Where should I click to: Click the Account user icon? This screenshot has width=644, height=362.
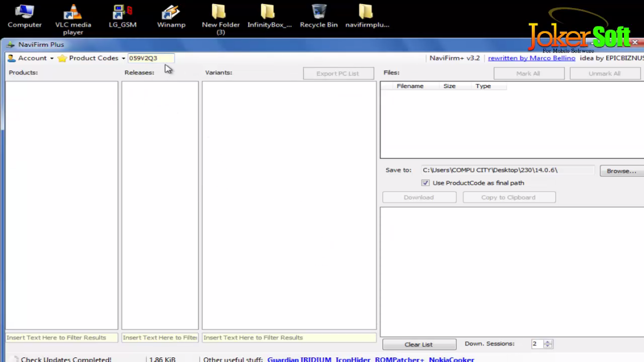(x=11, y=58)
